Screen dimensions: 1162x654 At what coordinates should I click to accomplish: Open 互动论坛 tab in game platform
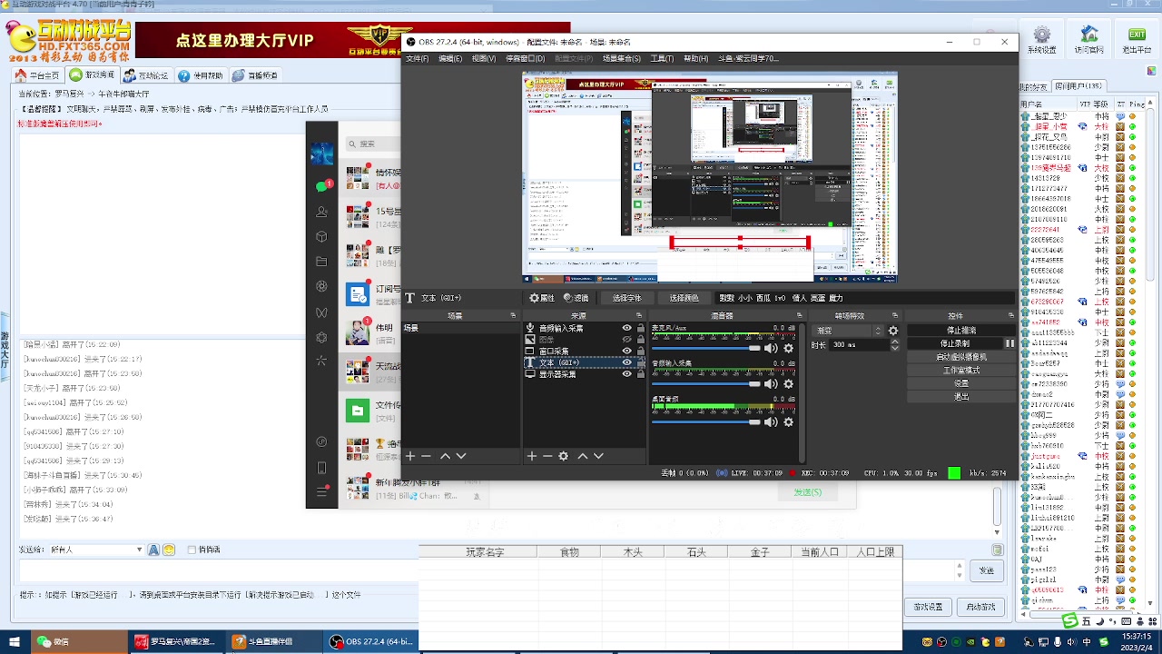146,75
